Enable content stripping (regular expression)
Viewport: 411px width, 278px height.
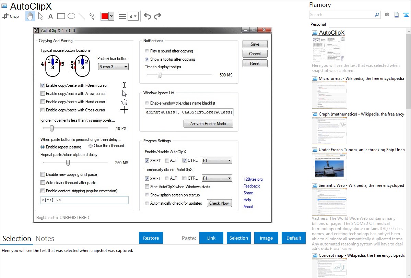43,191
